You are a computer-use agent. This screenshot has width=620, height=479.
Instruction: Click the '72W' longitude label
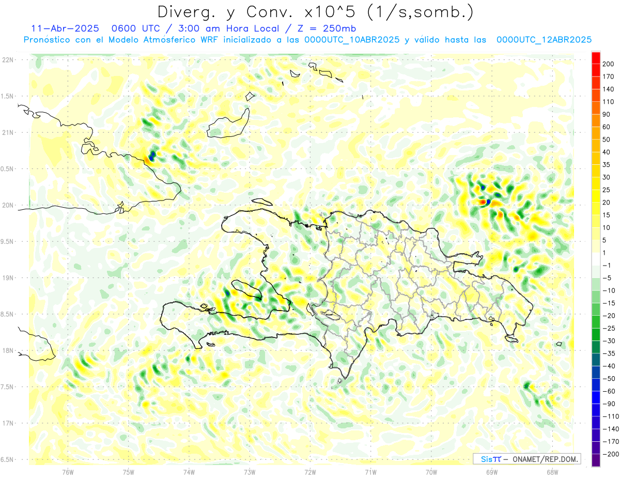pos(310,471)
